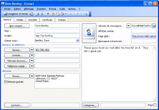
Task: Click the paperclip attach file icon
Action: (x=42, y=14)
